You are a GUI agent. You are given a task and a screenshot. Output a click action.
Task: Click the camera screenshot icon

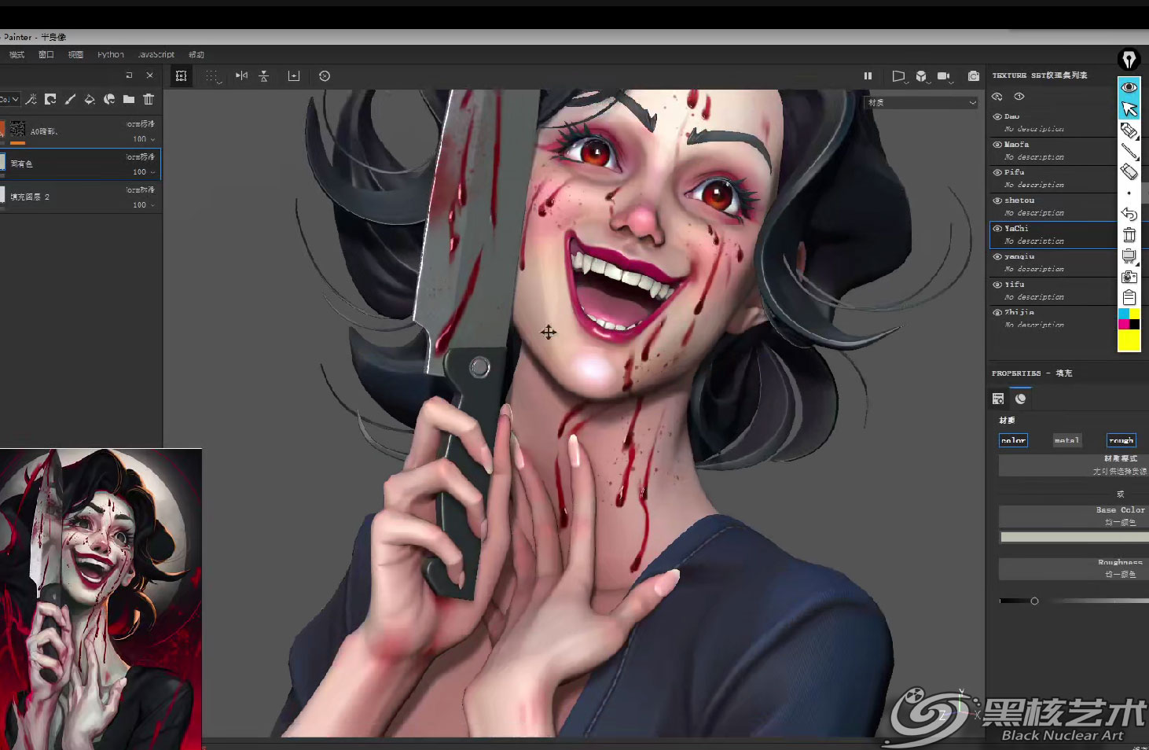[x=973, y=75]
